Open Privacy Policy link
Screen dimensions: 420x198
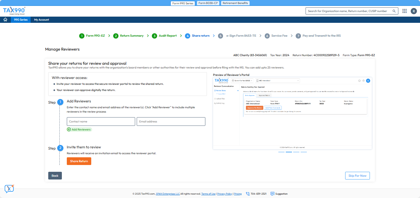pos(225,194)
